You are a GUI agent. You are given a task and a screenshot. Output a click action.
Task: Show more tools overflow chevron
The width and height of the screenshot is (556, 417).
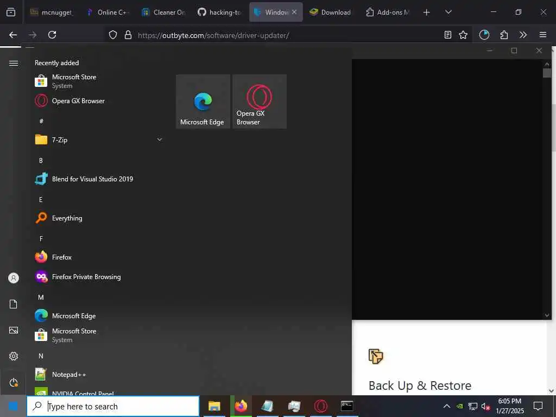[x=523, y=35]
